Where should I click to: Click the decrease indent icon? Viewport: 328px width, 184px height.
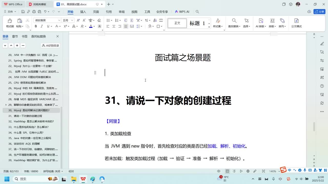pos(126,20)
